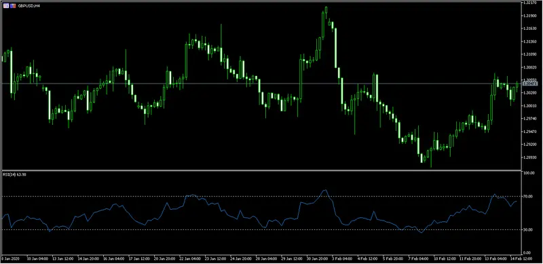
Task: Click the first icon left of GBPUSD,H4
Action: 6,5
